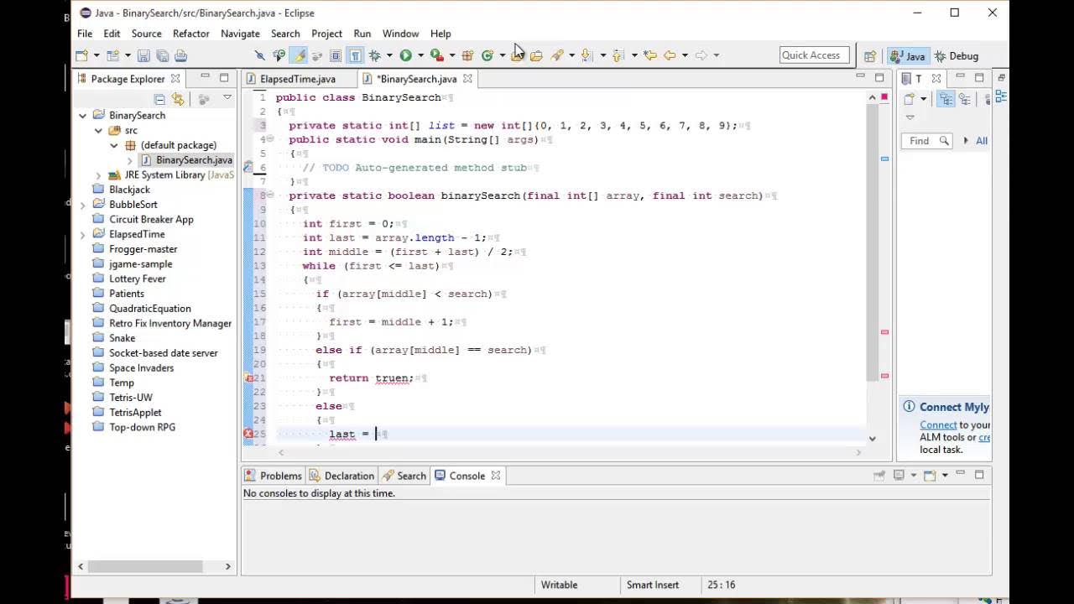Open the New Java Package icon
Screen dimensions: 1074x604
(x=468, y=55)
